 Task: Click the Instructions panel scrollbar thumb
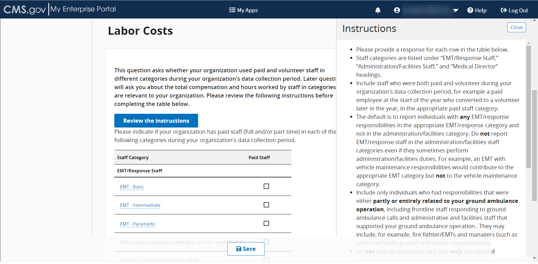pos(528,106)
